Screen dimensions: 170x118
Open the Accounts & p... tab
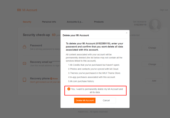point(75,22)
